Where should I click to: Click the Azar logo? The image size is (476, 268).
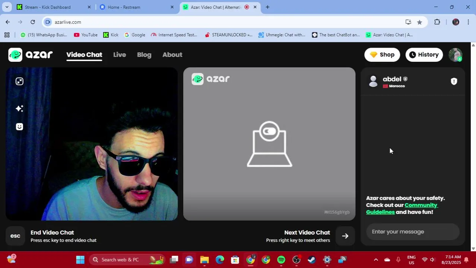tap(31, 55)
